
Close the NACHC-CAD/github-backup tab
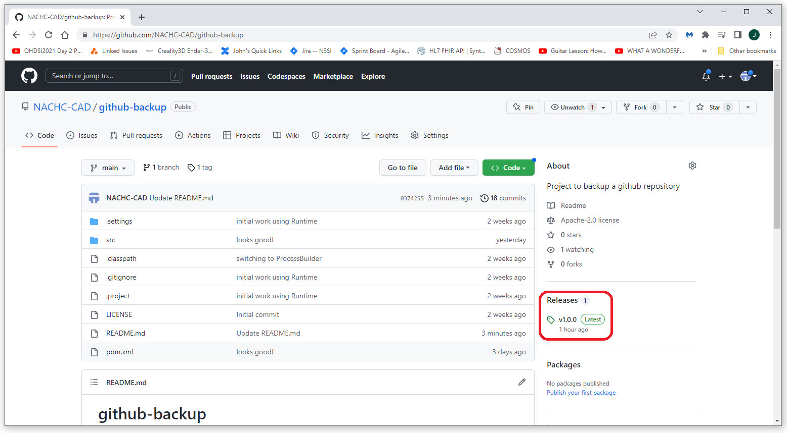[x=122, y=17]
